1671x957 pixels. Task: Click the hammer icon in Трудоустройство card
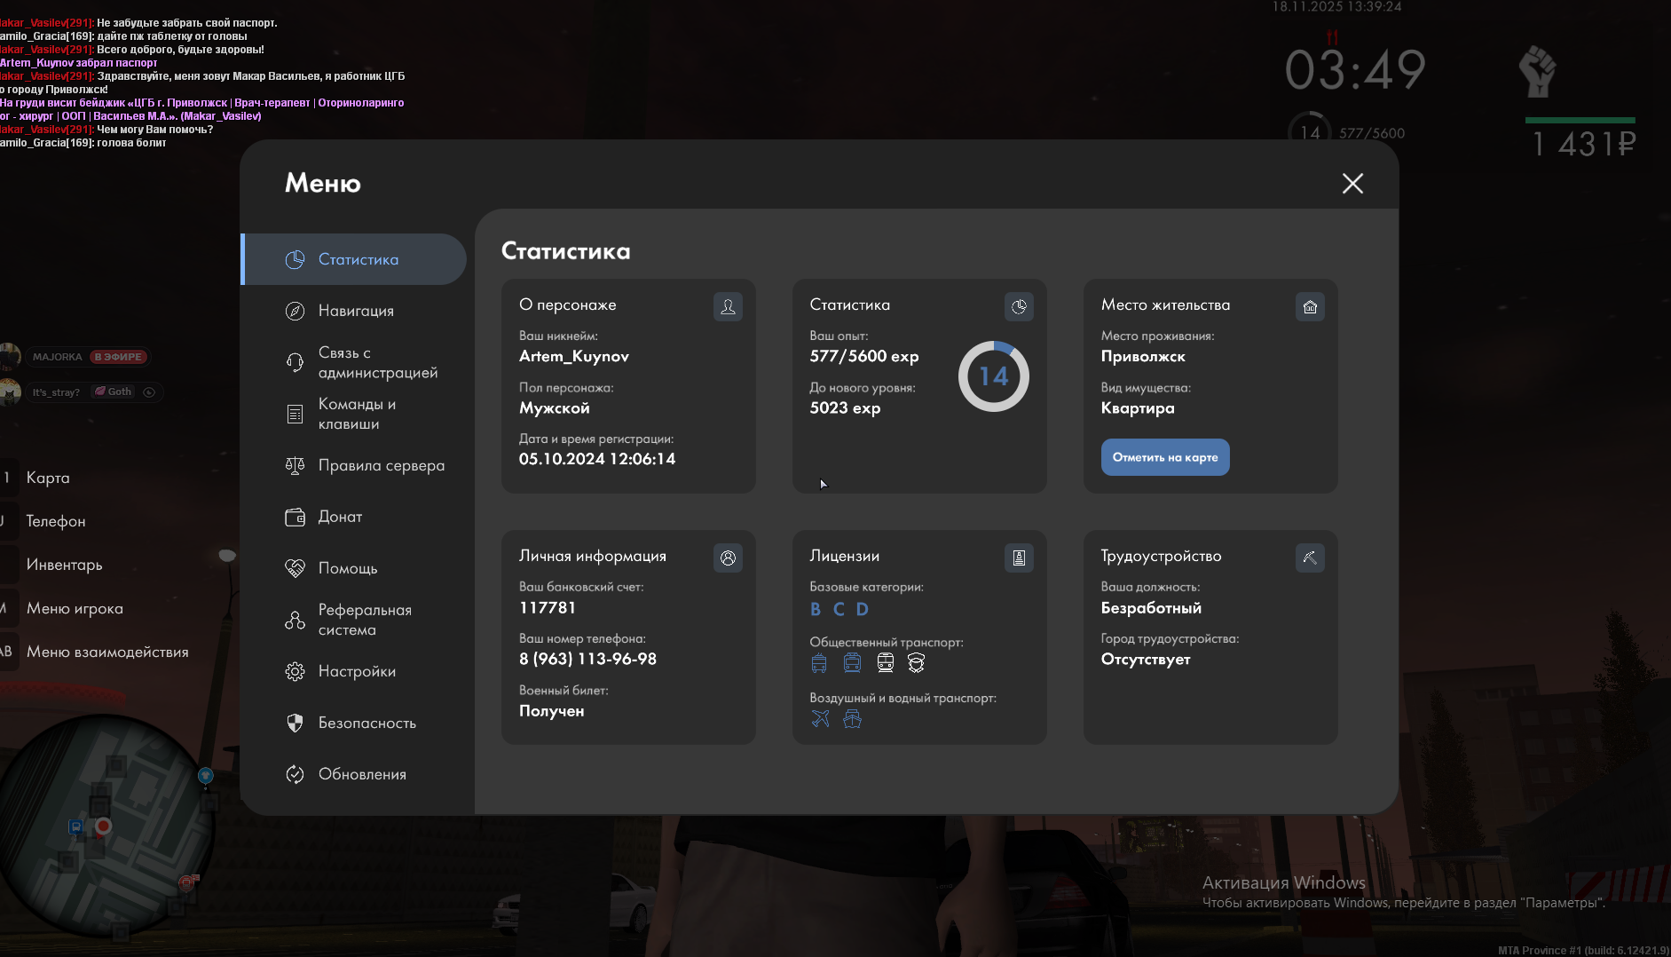pos(1310,558)
